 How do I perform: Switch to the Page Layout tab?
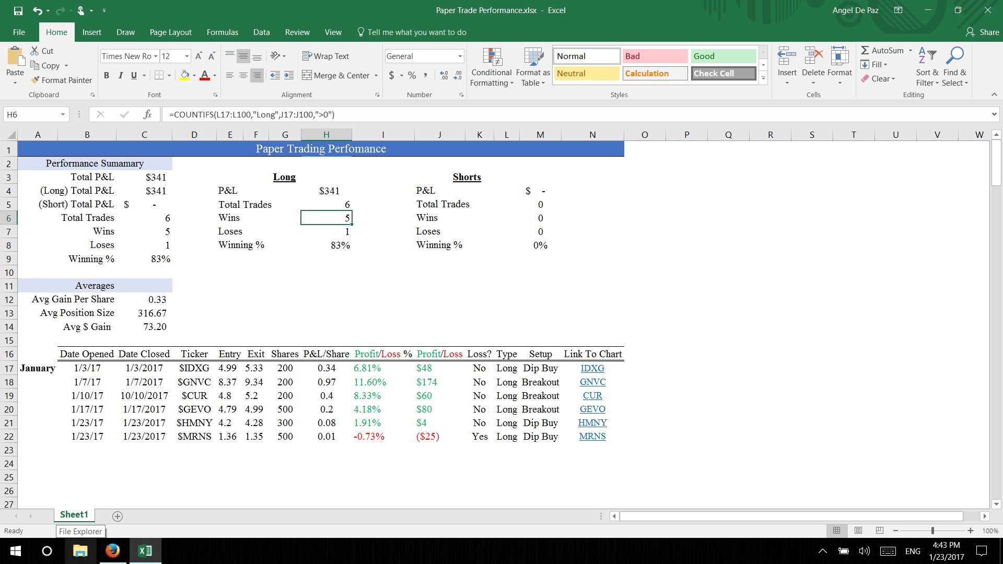pos(170,32)
